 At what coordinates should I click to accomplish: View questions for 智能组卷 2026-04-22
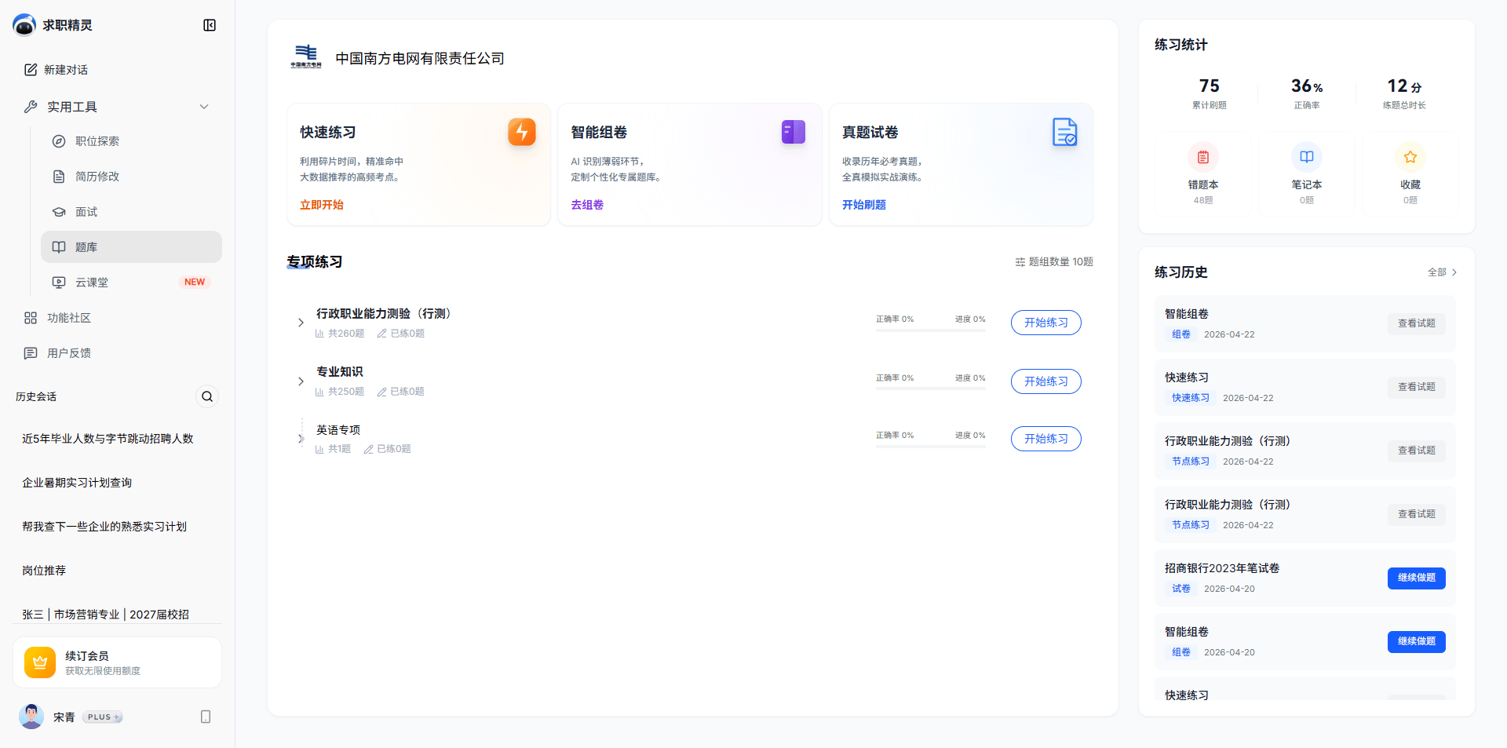(1417, 324)
